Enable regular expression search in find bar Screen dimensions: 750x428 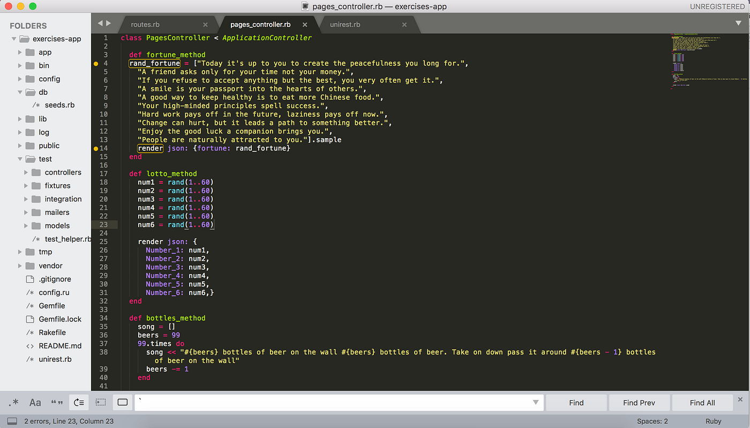pos(13,402)
